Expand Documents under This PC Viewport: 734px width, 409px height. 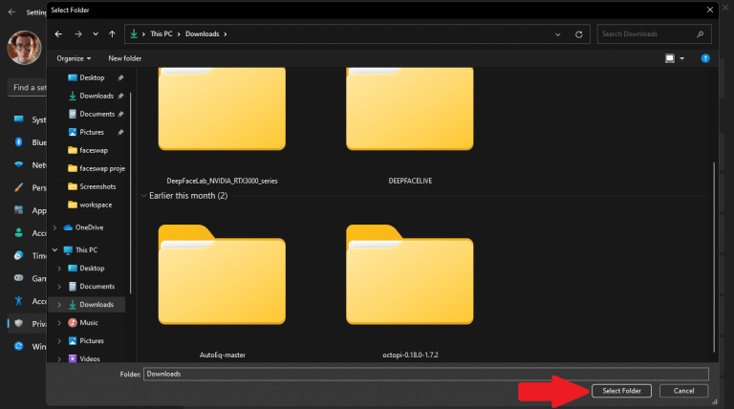(59, 287)
